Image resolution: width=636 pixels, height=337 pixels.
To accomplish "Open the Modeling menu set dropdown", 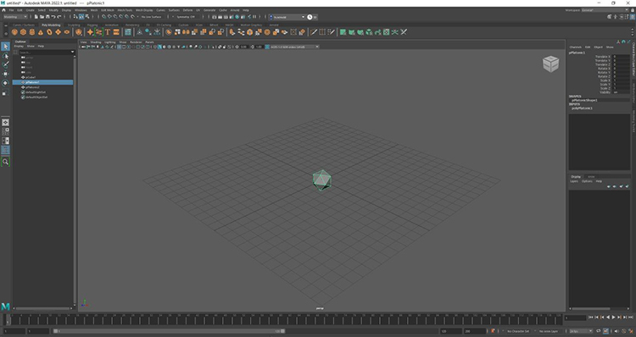I will click(15, 17).
